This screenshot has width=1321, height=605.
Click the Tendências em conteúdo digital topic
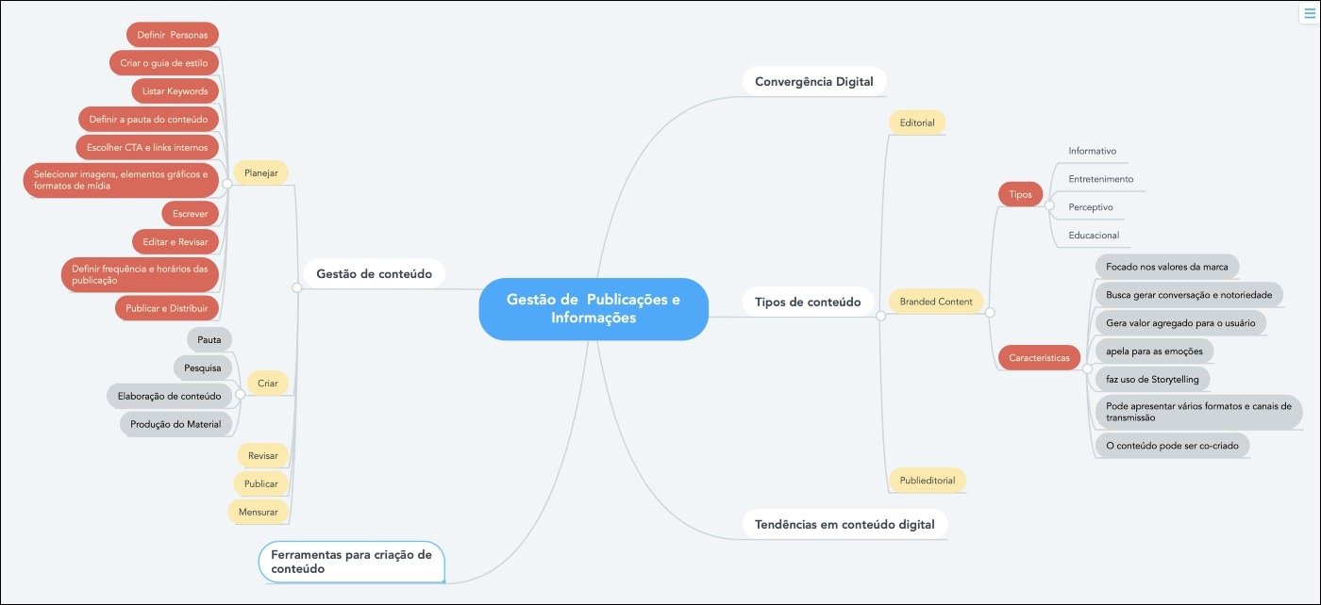[844, 524]
